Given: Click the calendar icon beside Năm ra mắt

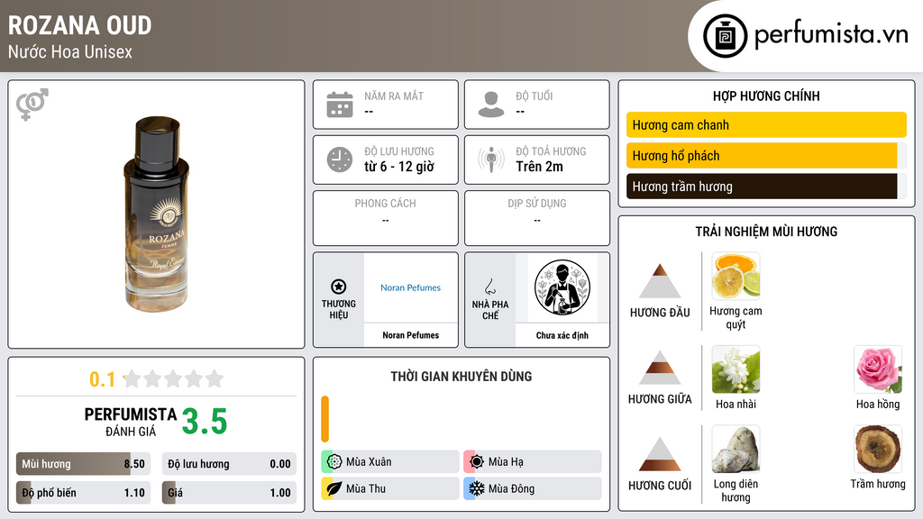Looking at the screenshot, I should pyautogui.click(x=340, y=105).
